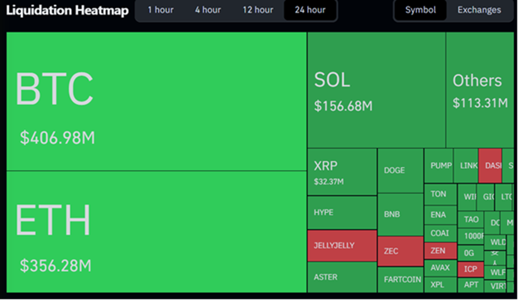The height and width of the screenshot is (300, 518).
Task: Click the red JELLYJELLY tile
Action: [342, 246]
